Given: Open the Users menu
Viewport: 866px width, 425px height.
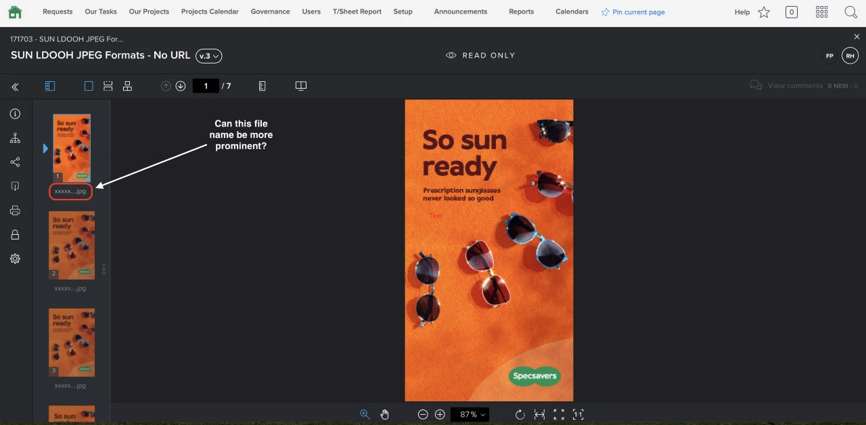Looking at the screenshot, I should tap(311, 12).
